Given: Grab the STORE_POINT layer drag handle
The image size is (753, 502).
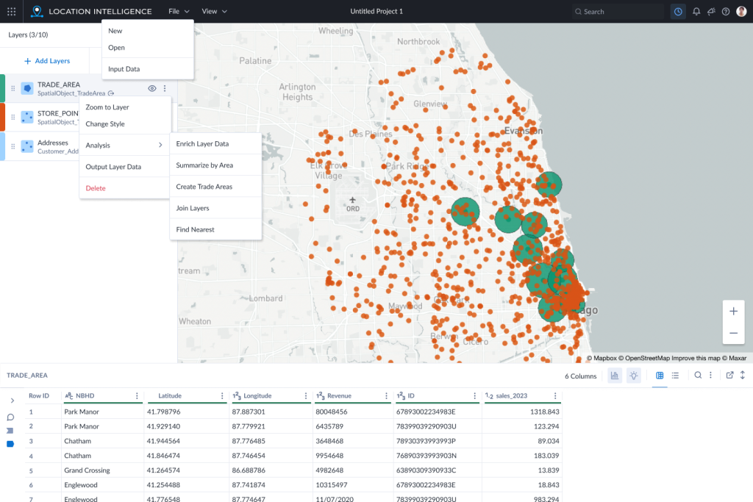Looking at the screenshot, I should pos(13,117).
